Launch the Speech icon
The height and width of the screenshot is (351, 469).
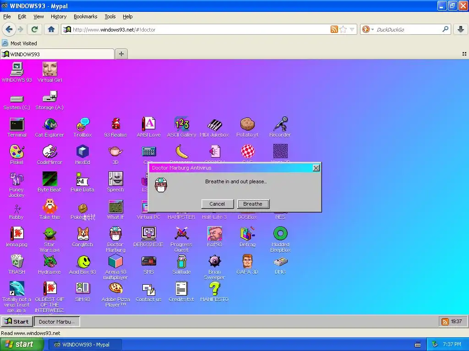pyautogui.click(x=115, y=182)
